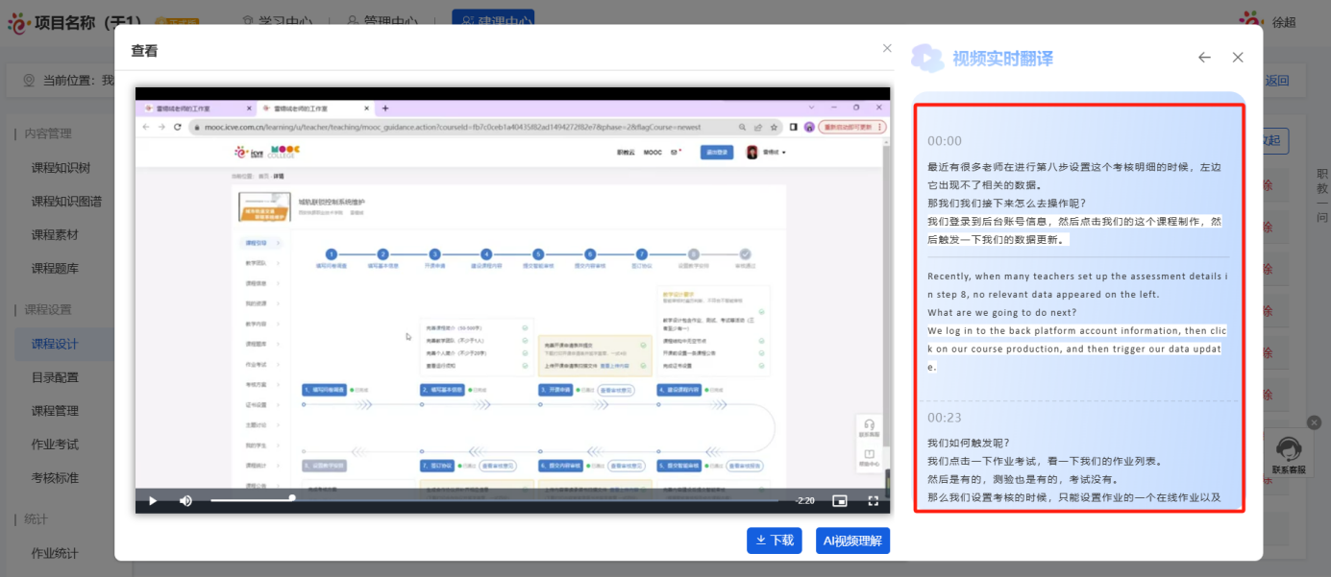Expand the 内容管理 sidebar section

[x=48, y=133]
